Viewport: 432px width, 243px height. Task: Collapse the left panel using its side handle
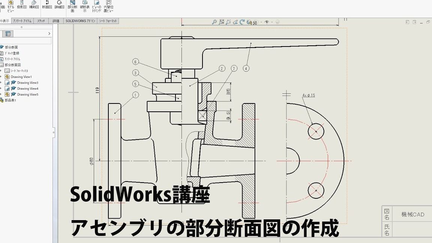[54, 132]
